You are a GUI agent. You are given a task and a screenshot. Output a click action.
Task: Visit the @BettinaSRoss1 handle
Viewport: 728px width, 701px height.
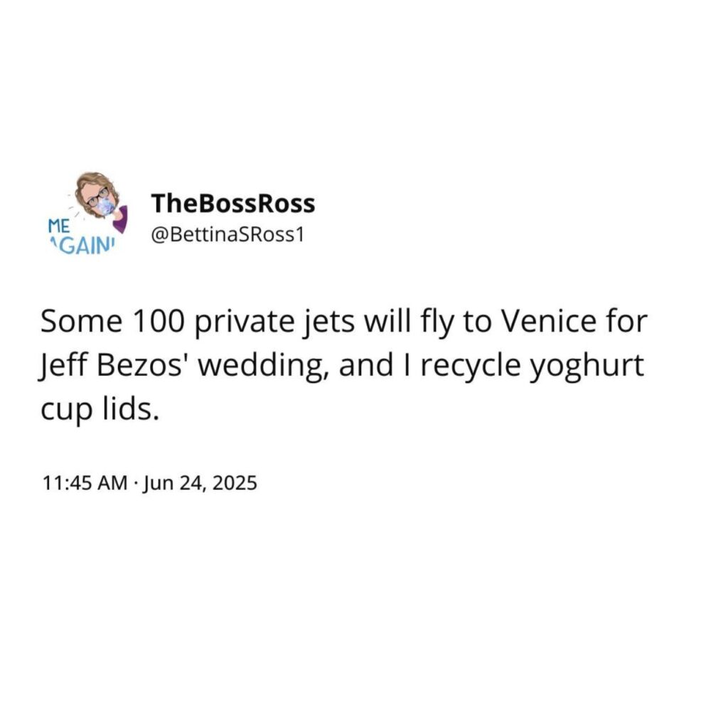(x=227, y=236)
